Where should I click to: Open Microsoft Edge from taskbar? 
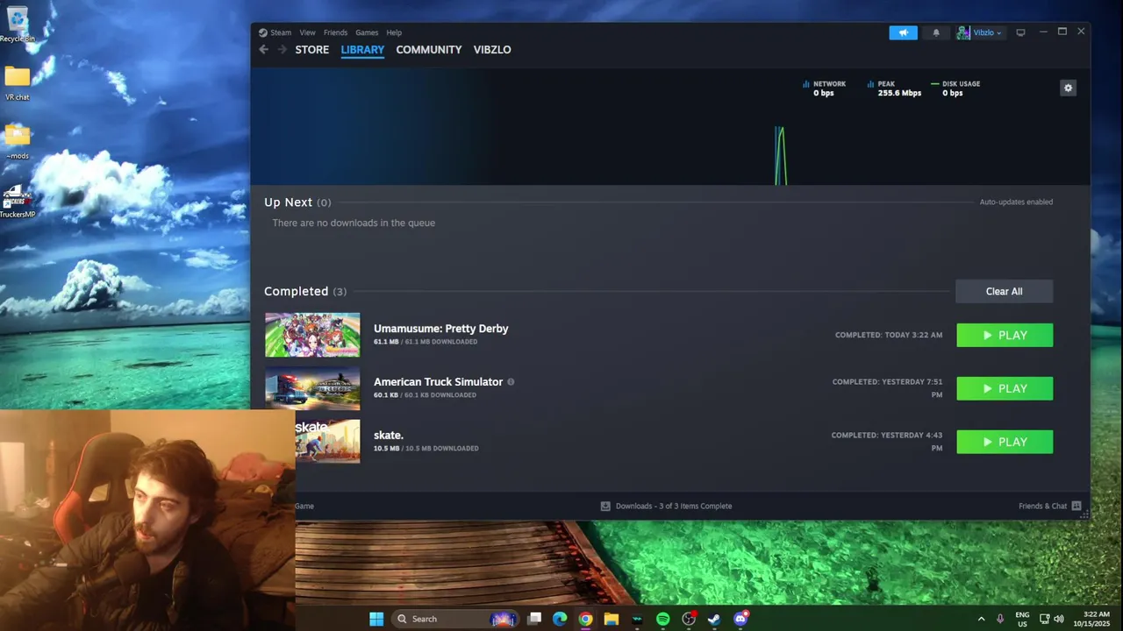click(560, 619)
